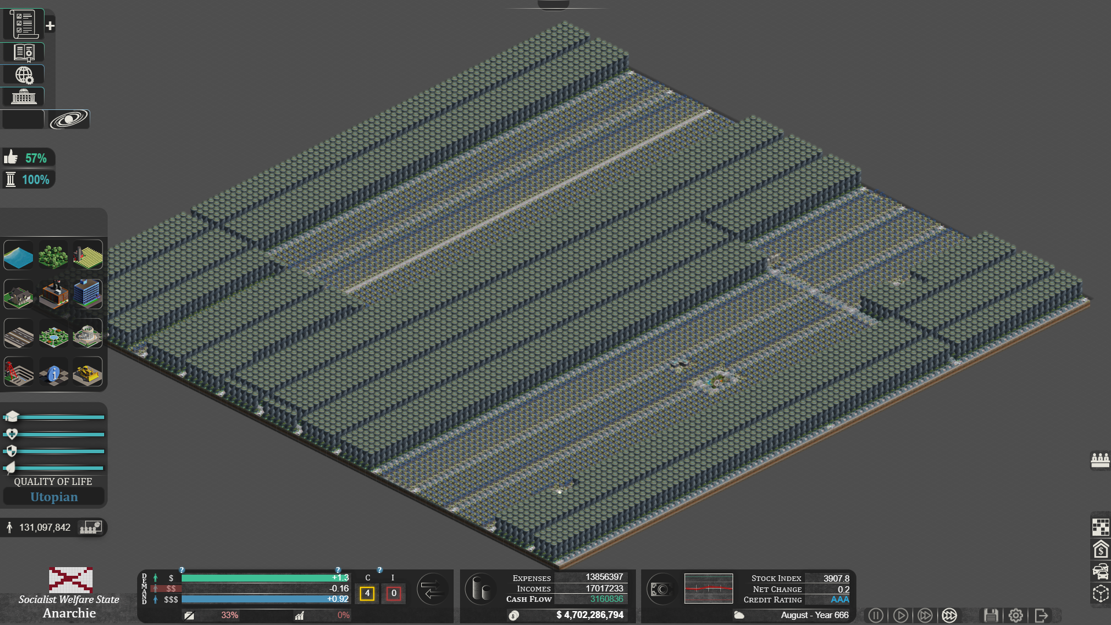Screen dimensions: 1111x625
Task: Pause the game simulation
Action: [875, 615]
